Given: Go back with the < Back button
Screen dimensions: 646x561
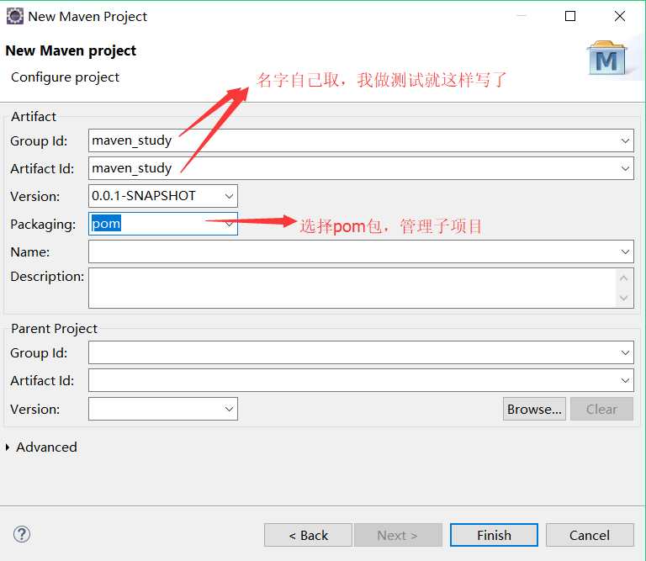Looking at the screenshot, I should (308, 535).
